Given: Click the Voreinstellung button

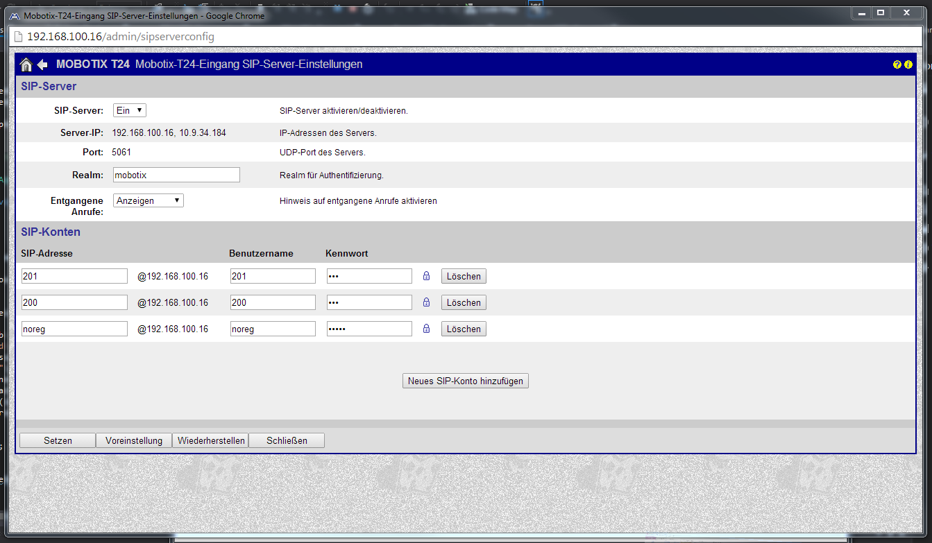Looking at the screenshot, I should click(x=134, y=440).
